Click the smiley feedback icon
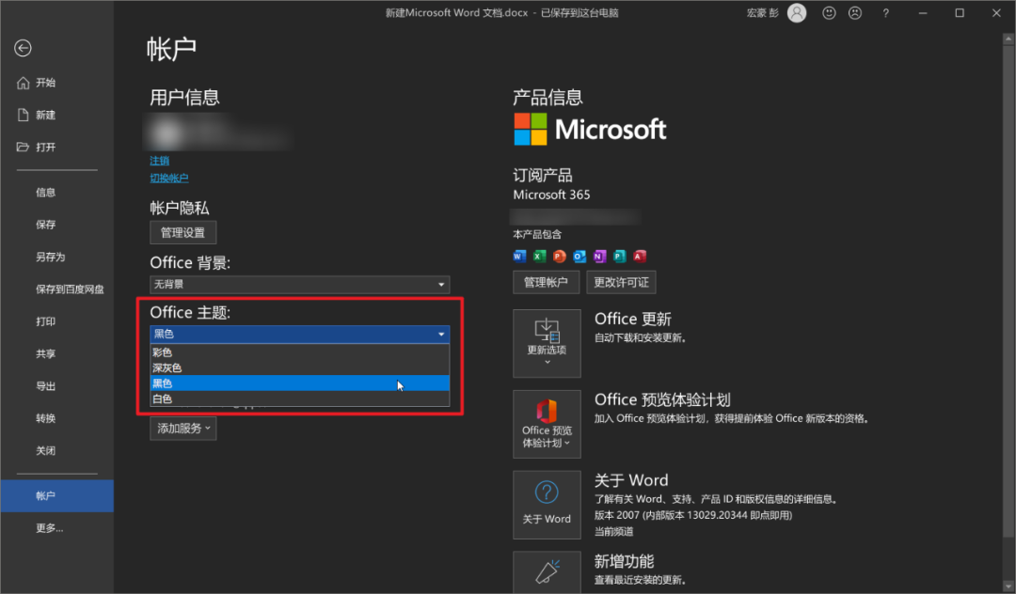1016x594 pixels. [x=829, y=13]
